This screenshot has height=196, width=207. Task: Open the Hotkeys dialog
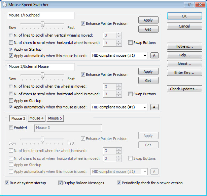(184, 46)
